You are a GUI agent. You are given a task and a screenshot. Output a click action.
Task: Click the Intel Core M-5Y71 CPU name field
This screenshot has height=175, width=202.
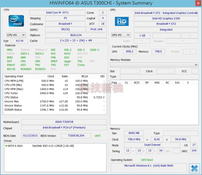point(58,13)
